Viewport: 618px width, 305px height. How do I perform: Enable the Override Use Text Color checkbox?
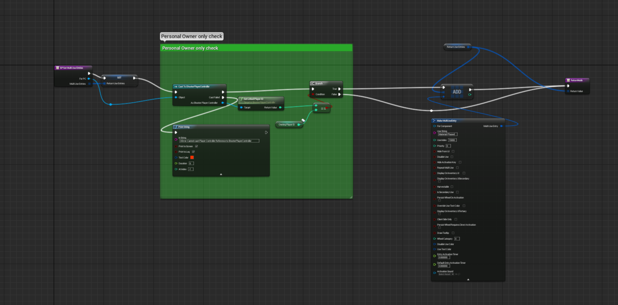[464, 206]
